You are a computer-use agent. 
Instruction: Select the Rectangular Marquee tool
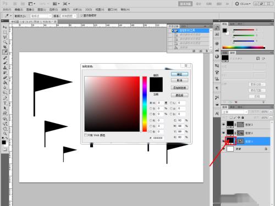point(5,32)
